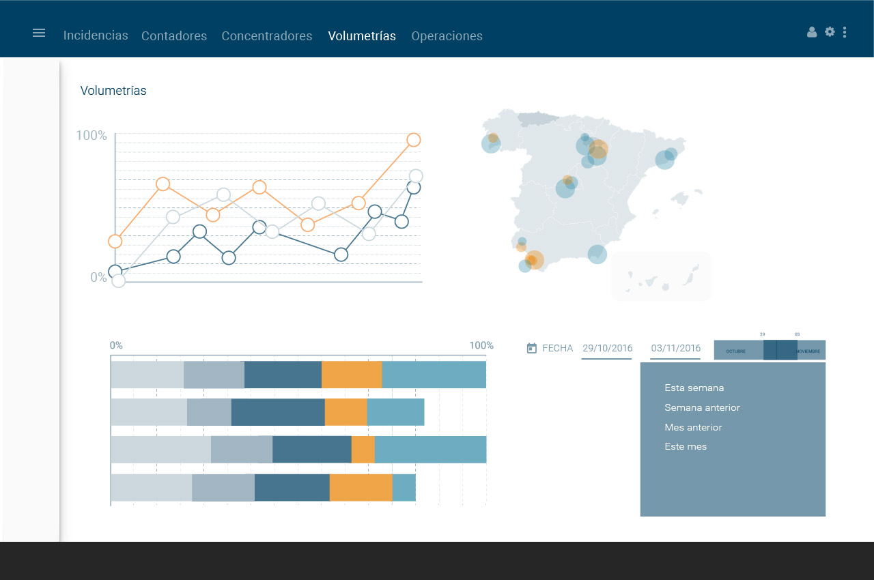This screenshot has height=580, width=874.
Task: Click the Canary Islands inset on the map
Action: 661,276
